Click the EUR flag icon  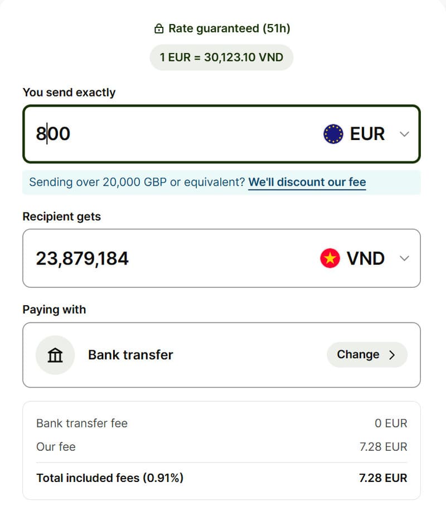click(333, 134)
